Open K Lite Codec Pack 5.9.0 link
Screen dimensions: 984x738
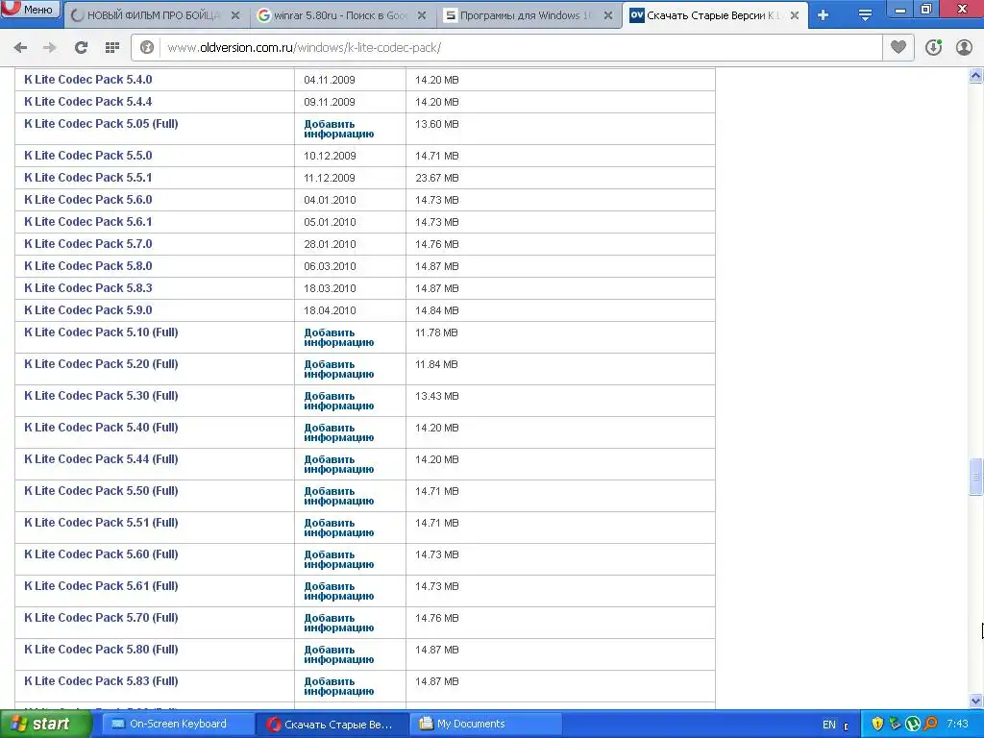coord(87,310)
